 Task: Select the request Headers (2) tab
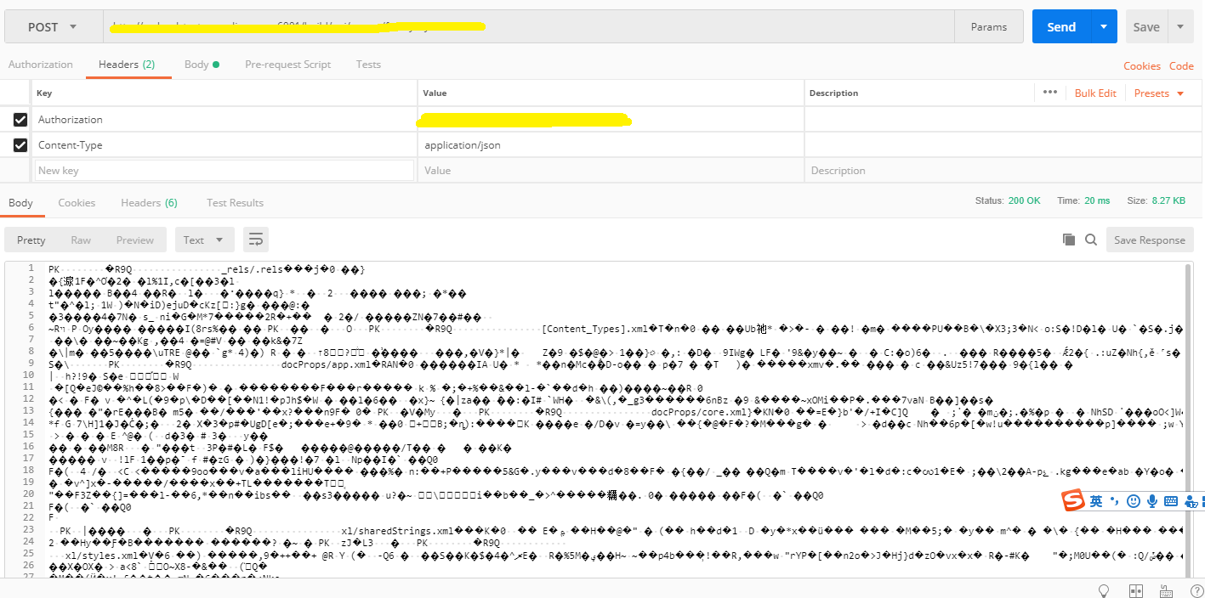(127, 65)
